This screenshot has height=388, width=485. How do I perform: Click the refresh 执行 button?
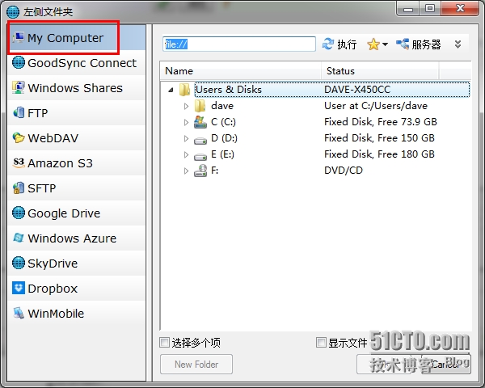339,44
